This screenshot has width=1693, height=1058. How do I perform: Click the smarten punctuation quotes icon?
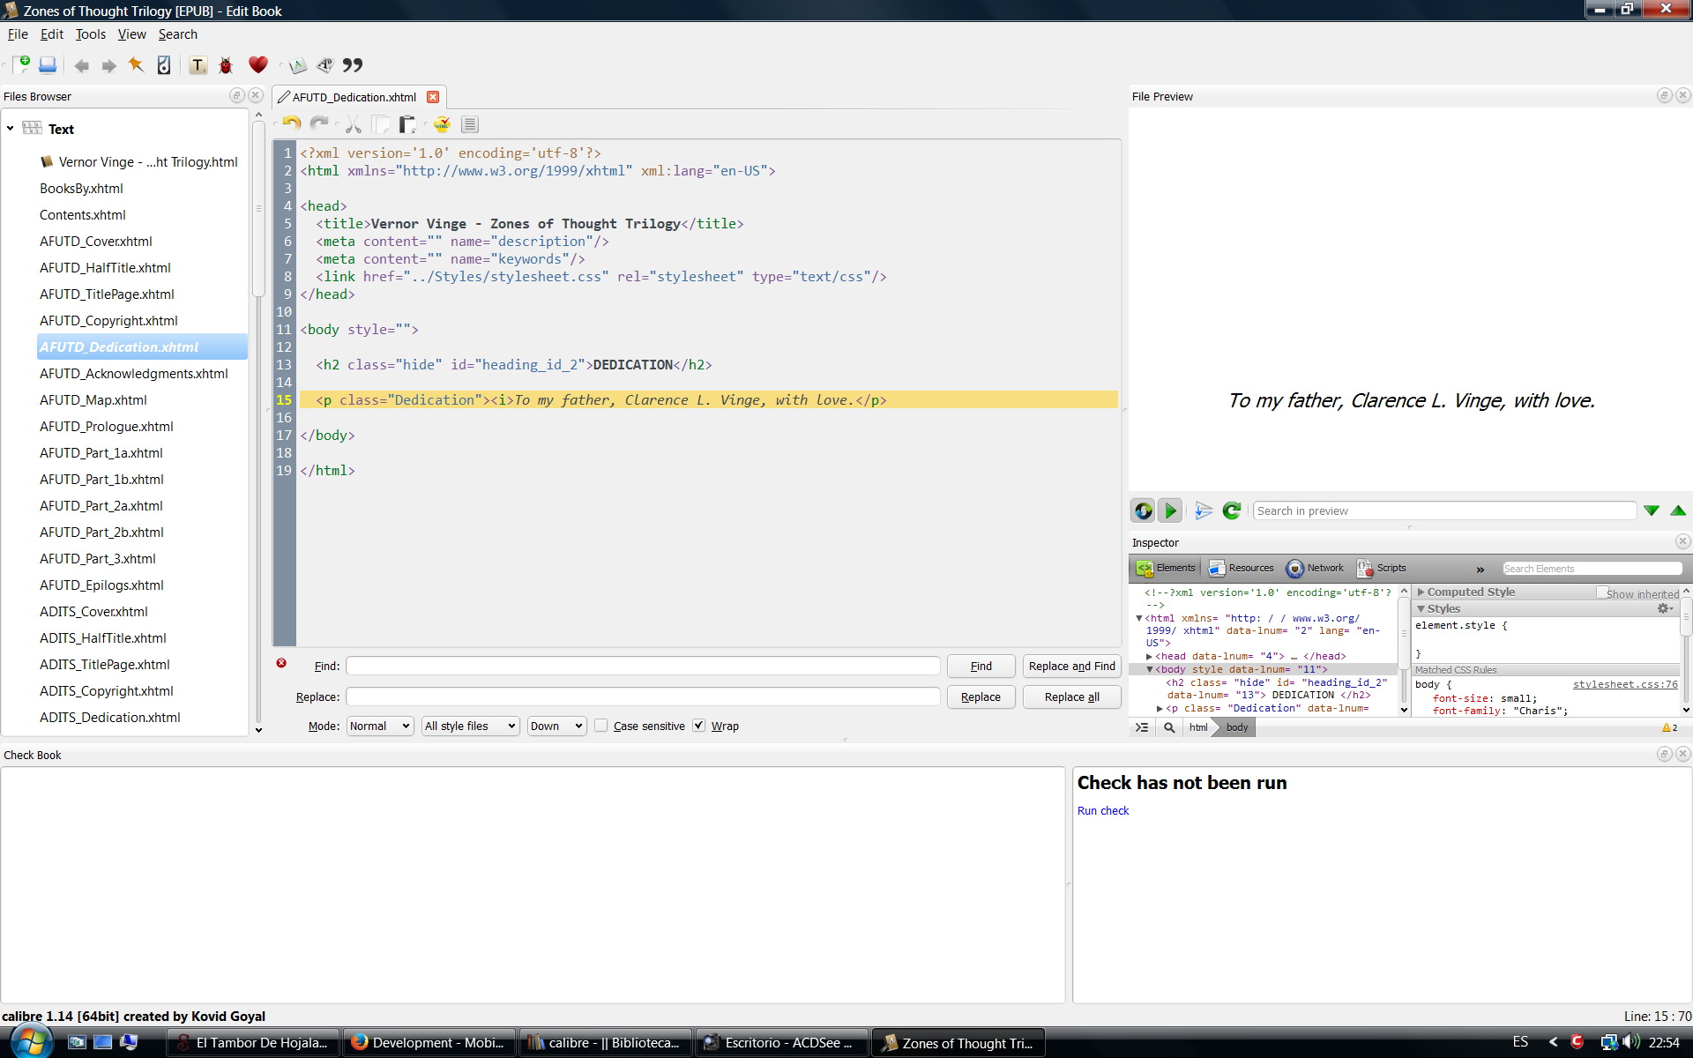[x=353, y=65]
